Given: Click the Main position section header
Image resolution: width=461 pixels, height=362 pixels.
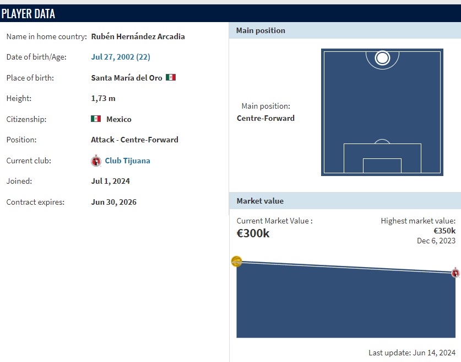Looking at the screenshot, I should click(x=345, y=30).
